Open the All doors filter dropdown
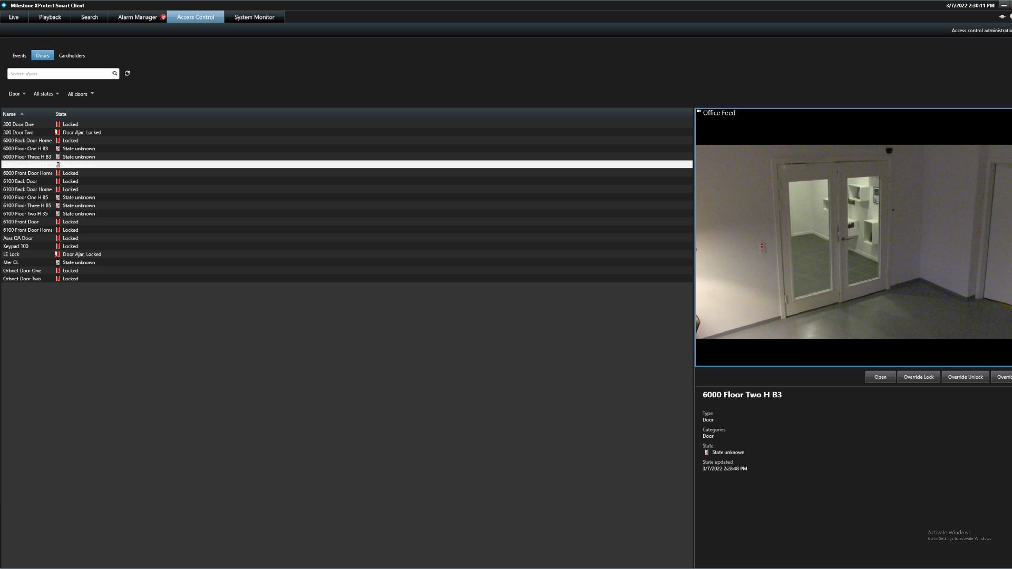 [x=81, y=94]
